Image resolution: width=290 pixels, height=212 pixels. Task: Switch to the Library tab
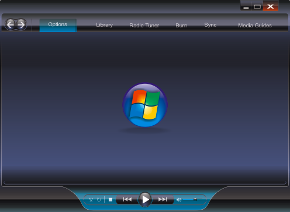104,25
